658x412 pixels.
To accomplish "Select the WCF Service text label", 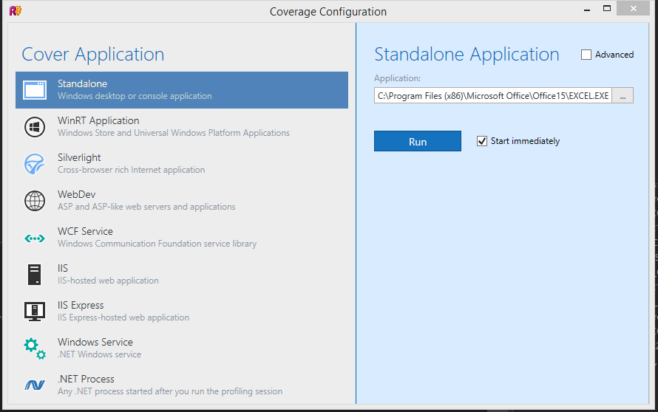I will tap(85, 232).
